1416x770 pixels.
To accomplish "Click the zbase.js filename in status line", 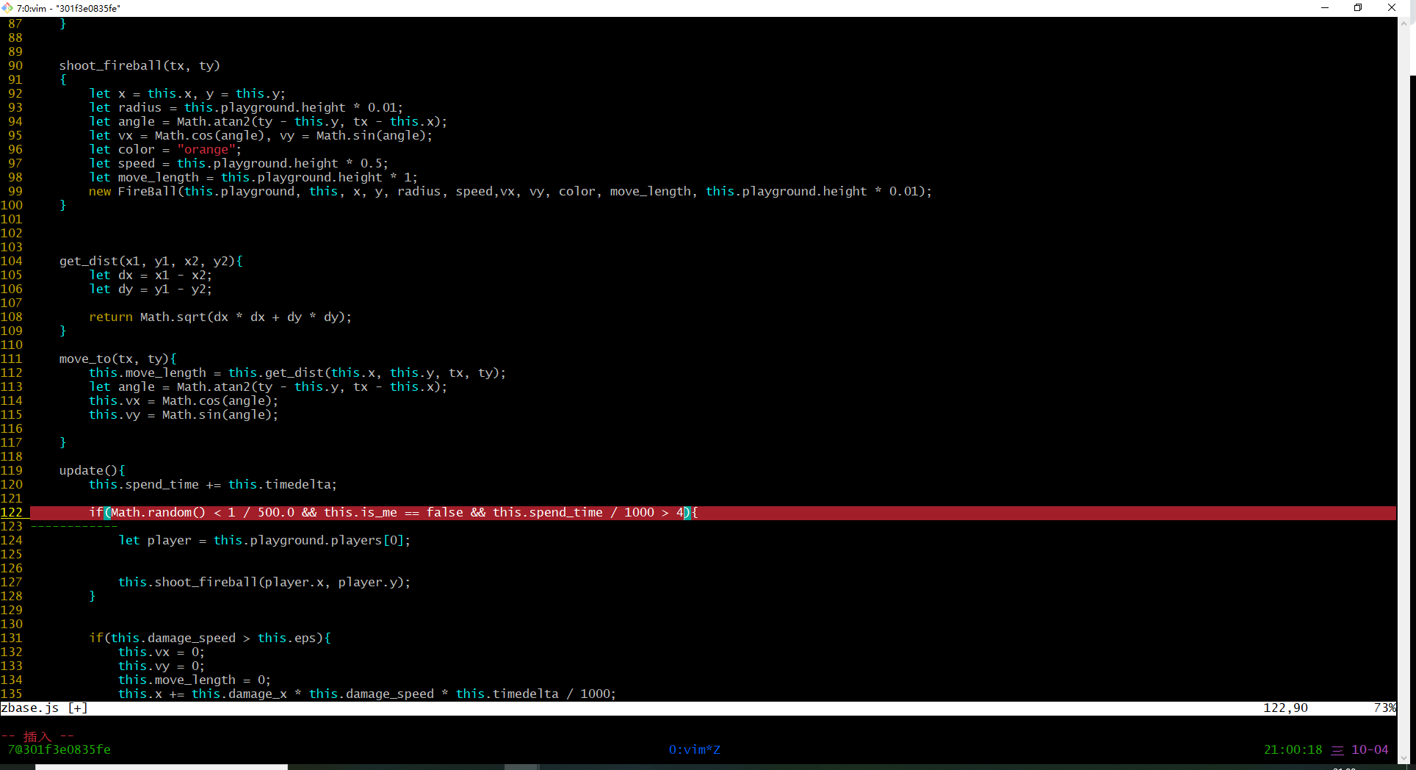I will [x=30, y=708].
